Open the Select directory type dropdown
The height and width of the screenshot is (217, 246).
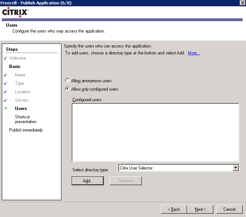[x=235, y=168]
